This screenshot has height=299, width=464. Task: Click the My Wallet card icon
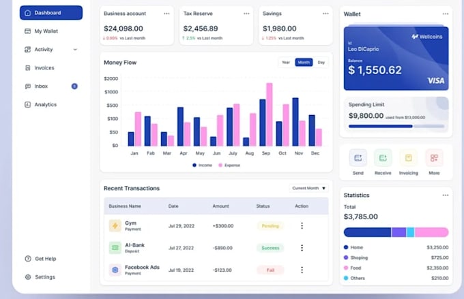[27, 31]
